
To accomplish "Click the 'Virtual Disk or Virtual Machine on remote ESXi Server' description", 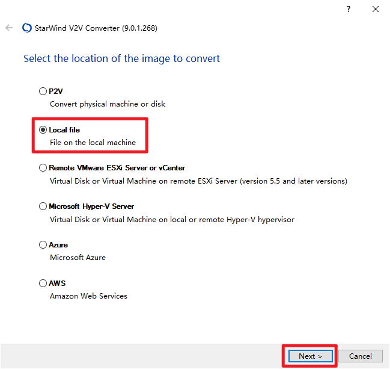I will [198, 181].
